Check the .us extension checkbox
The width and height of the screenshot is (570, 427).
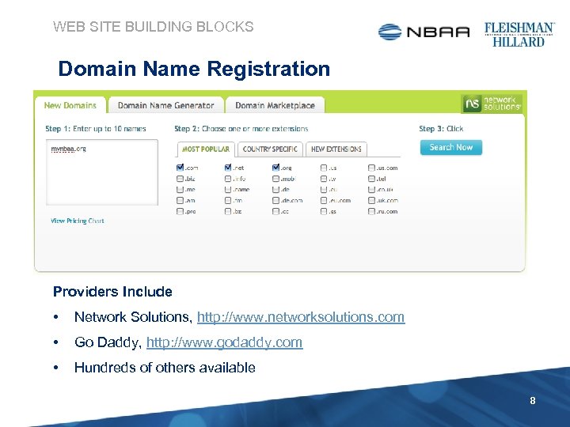tap(324, 168)
